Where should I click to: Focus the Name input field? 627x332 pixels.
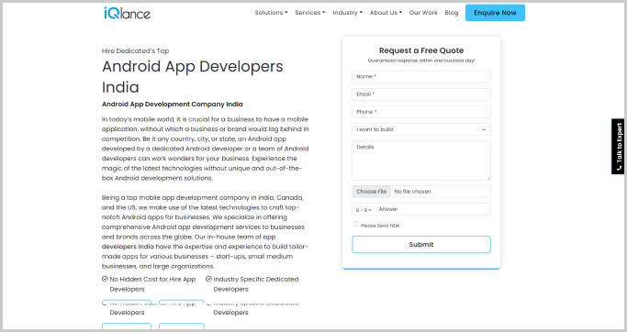pos(421,77)
